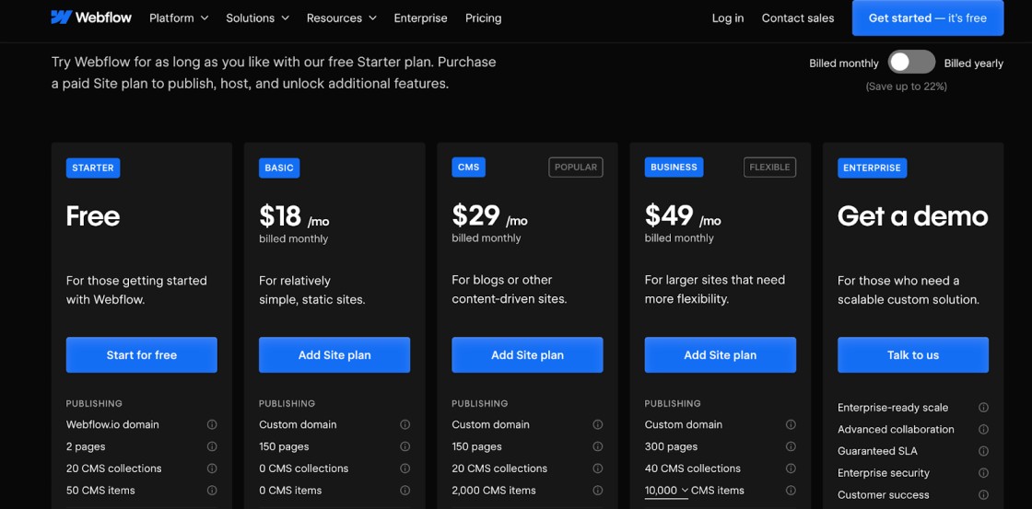Open info icon for 50 CMS items
The height and width of the screenshot is (509, 1032).
tap(212, 490)
